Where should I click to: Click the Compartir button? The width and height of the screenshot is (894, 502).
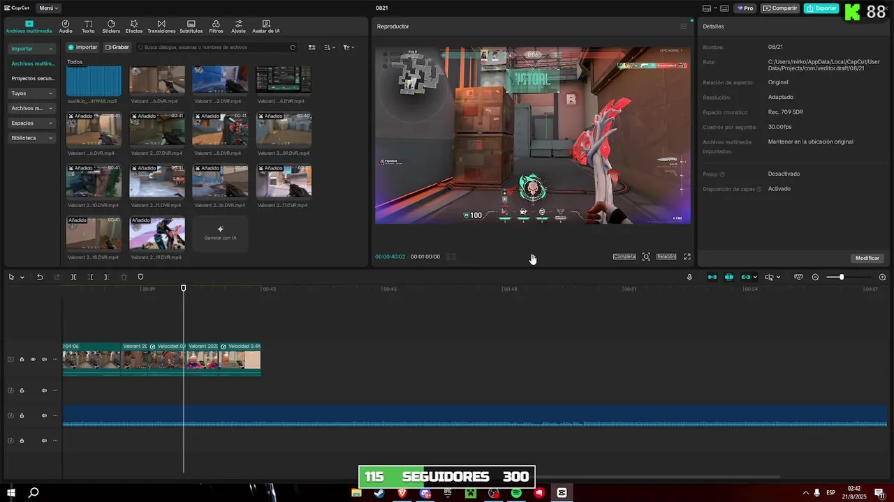coord(780,8)
